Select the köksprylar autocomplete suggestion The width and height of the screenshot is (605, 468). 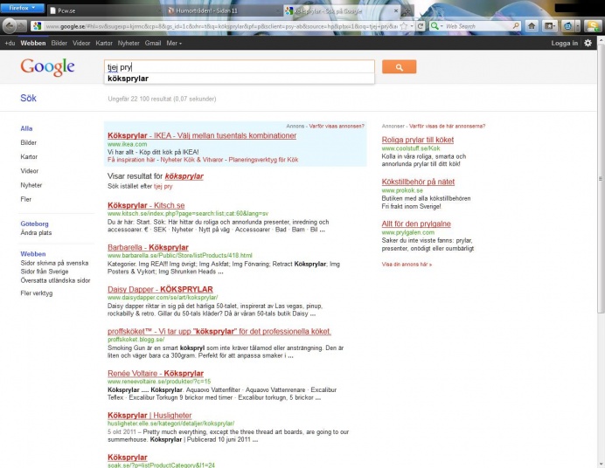240,79
